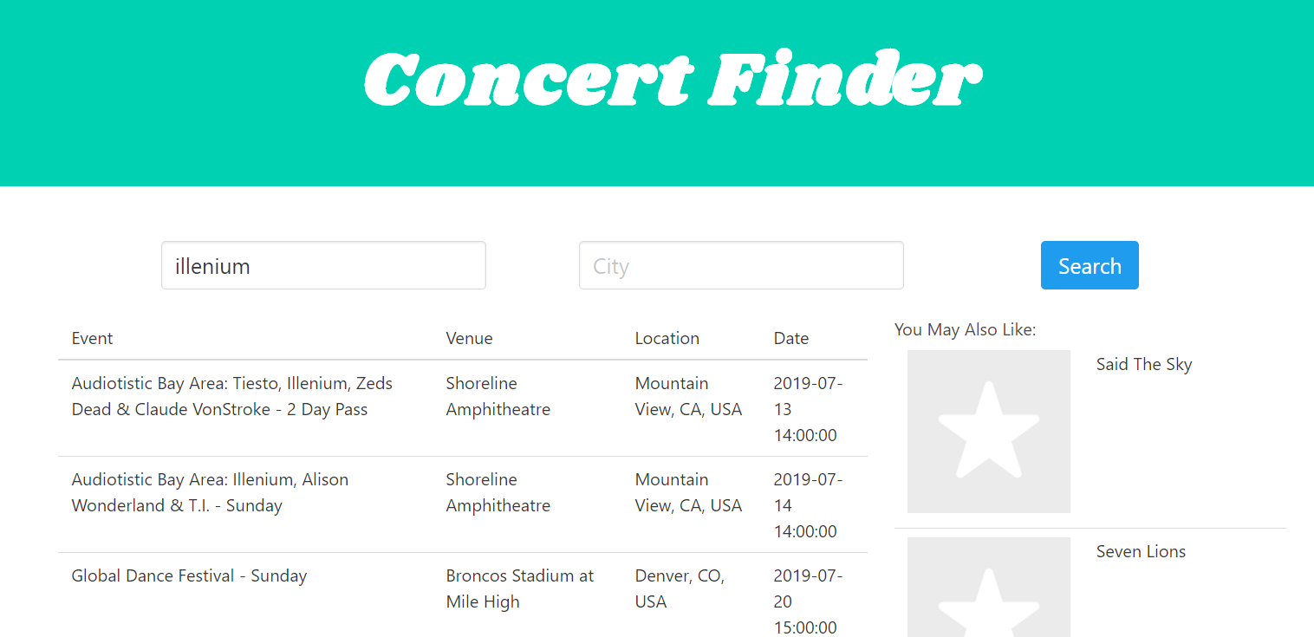Click the Search button

[1090, 265]
